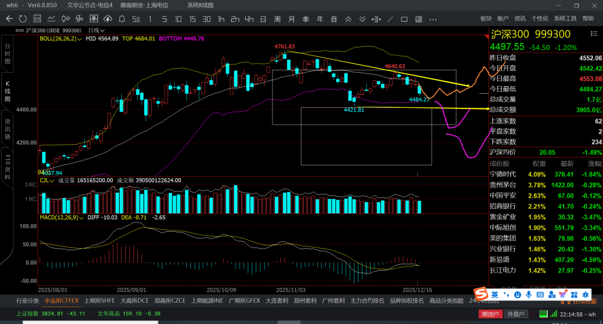Activate Sogou voice input microphone
This screenshot has width=603, height=324.
click(x=529, y=295)
